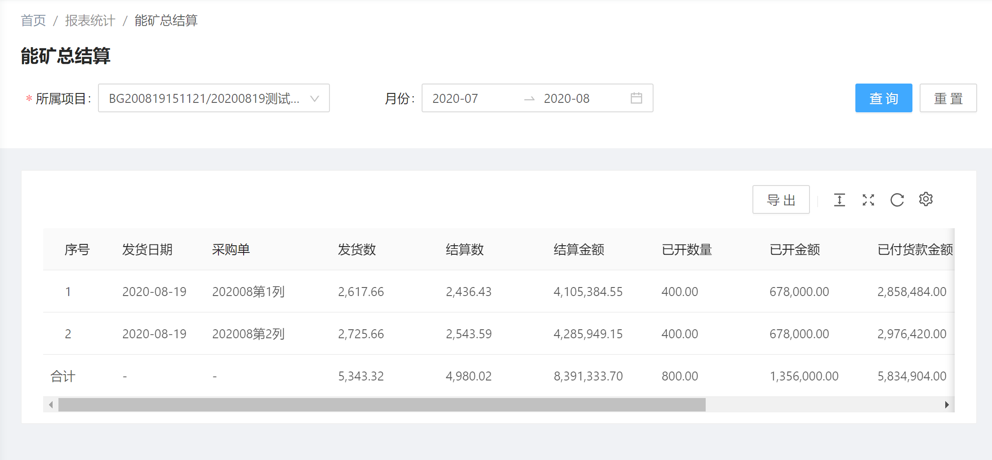Screen dimensions: 992x460
Task: Toggle fullscreen table view icon
Action: pos(868,200)
